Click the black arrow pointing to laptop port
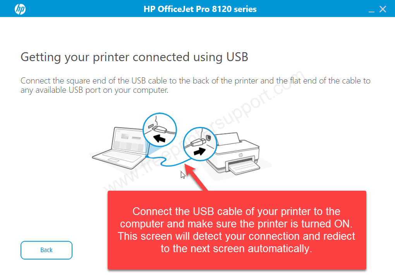Image resolution: width=395 pixels, height=280 pixels. pos(159,138)
